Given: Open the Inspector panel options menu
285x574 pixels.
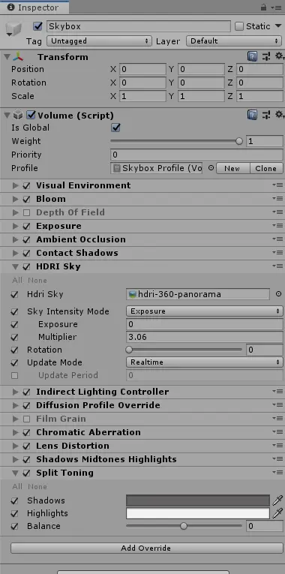Looking at the screenshot, I should point(275,7).
